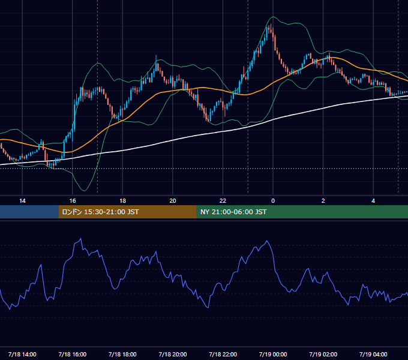Click the 7/18 14:00 time label
Viewport: 408px width, 360px height.
(x=22, y=354)
